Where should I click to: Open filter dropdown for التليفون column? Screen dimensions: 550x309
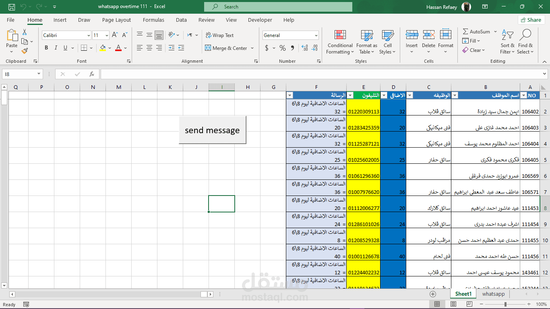350,95
